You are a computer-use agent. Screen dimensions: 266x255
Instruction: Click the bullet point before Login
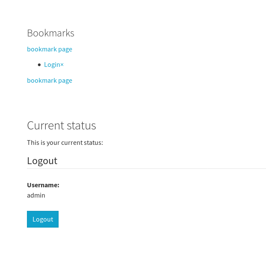39,65
